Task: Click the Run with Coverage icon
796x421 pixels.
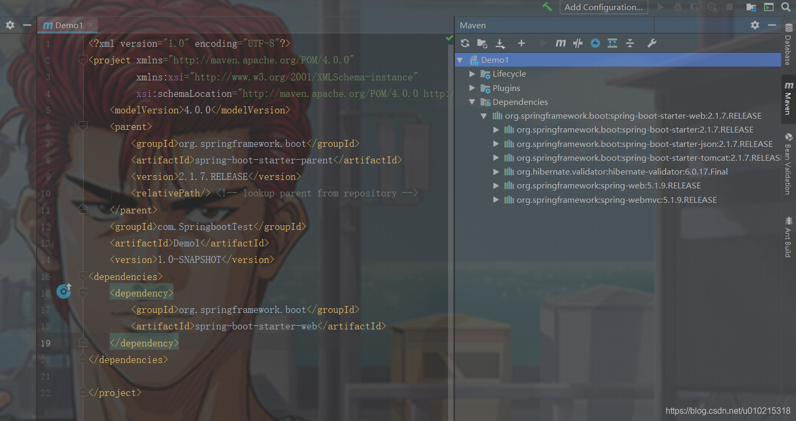Action: pyautogui.click(x=694, y=7)
